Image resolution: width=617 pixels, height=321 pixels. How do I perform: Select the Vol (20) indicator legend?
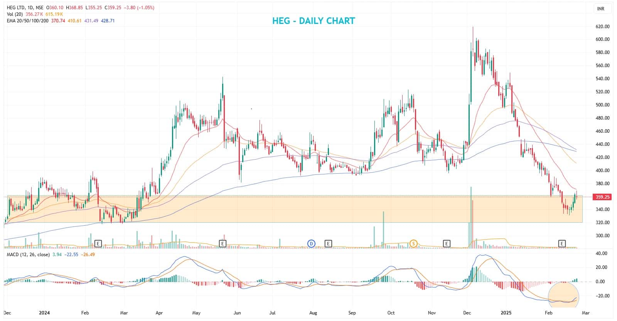pyautogui.click(x=15, y=14)
